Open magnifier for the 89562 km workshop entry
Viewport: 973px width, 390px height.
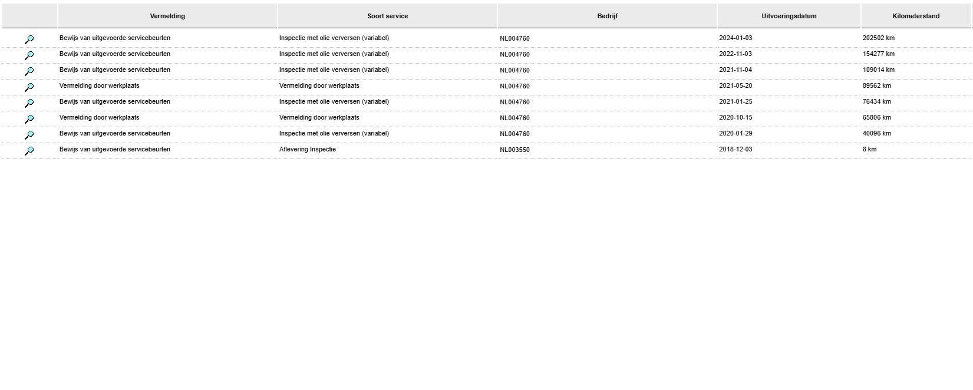pyautogui.click(x=29, y=87)
